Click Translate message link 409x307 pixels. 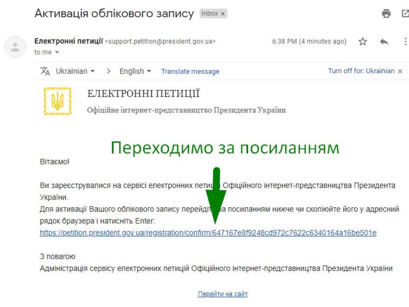point(190,71)
